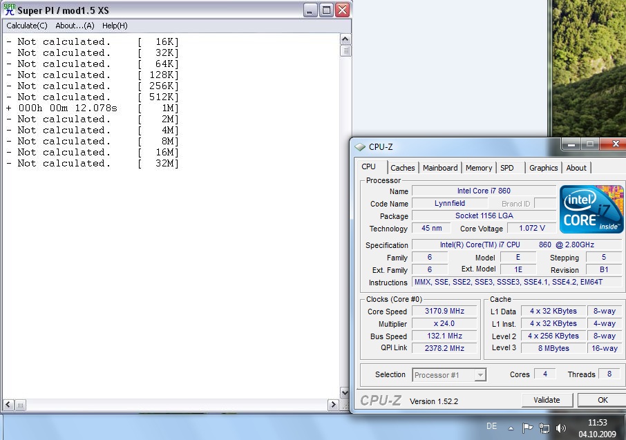Click the Core Voltage value 1.072 V
Image resolution: width=626 pixels, height=440 pixels.
point(532,228)
